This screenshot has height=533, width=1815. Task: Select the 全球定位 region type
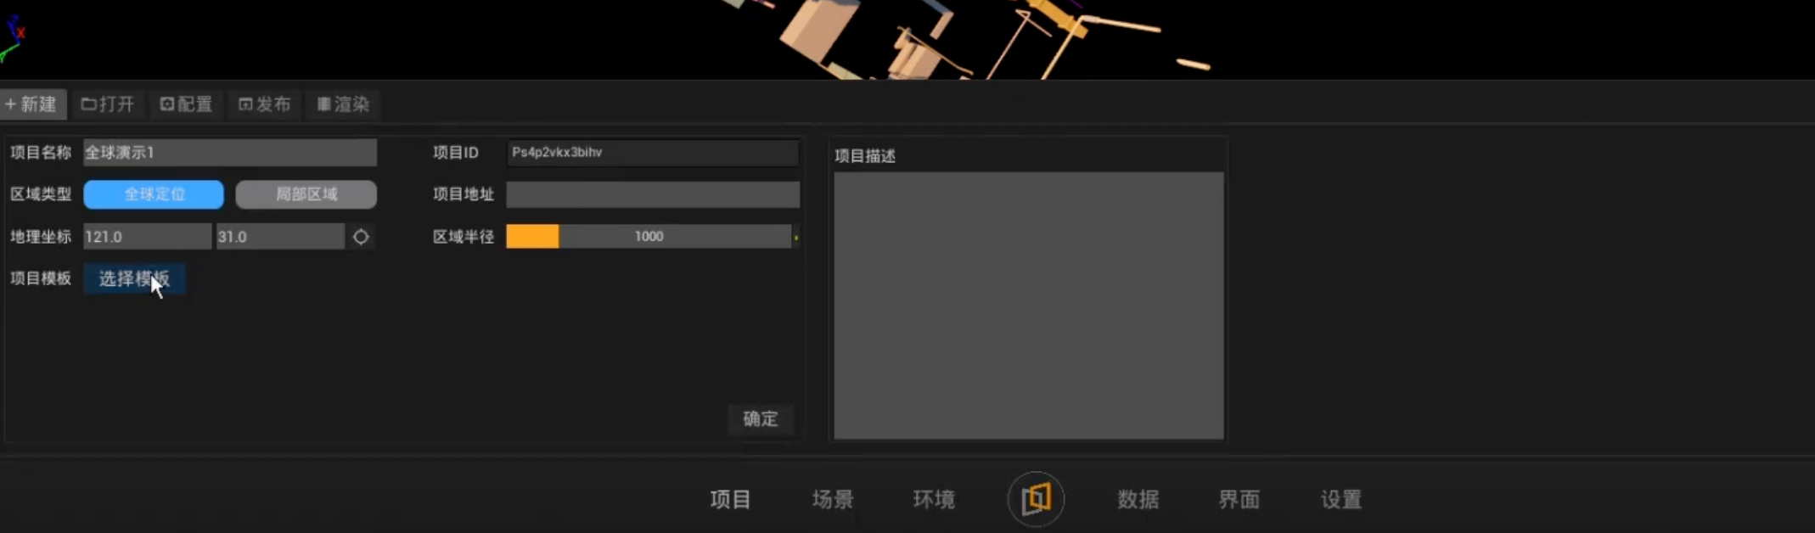click(154, 194)
